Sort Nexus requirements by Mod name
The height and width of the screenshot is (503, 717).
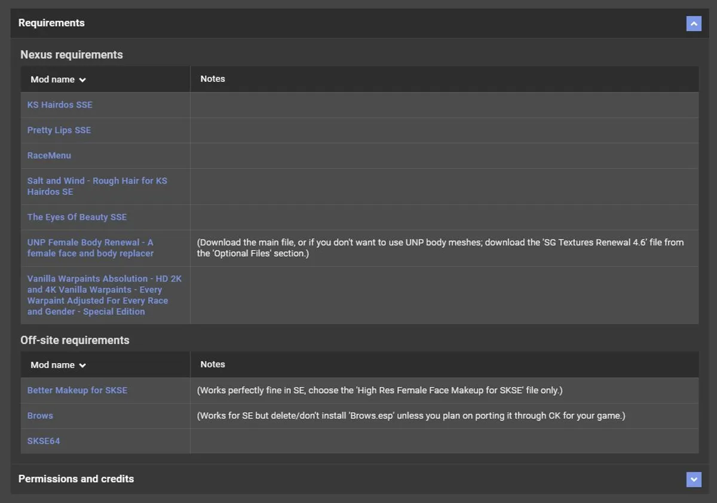58,79
